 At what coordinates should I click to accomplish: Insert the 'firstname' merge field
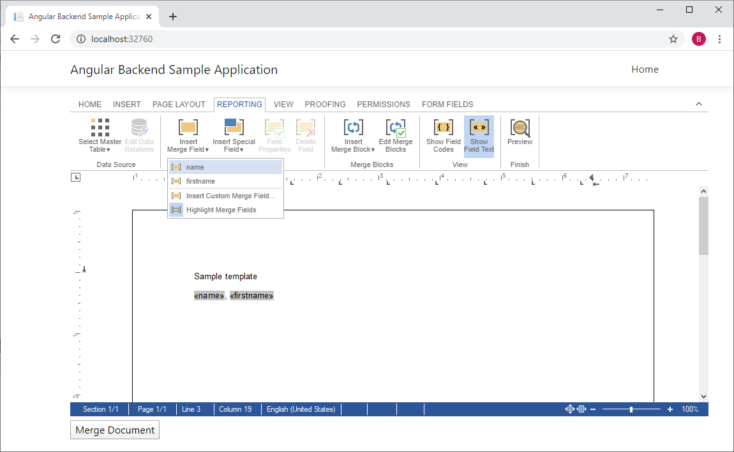click(226, 181)
